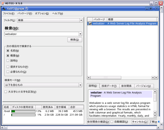Click the 依存関係の確認 button
Viewport: 164px width, 130px height.
[98, 122]
